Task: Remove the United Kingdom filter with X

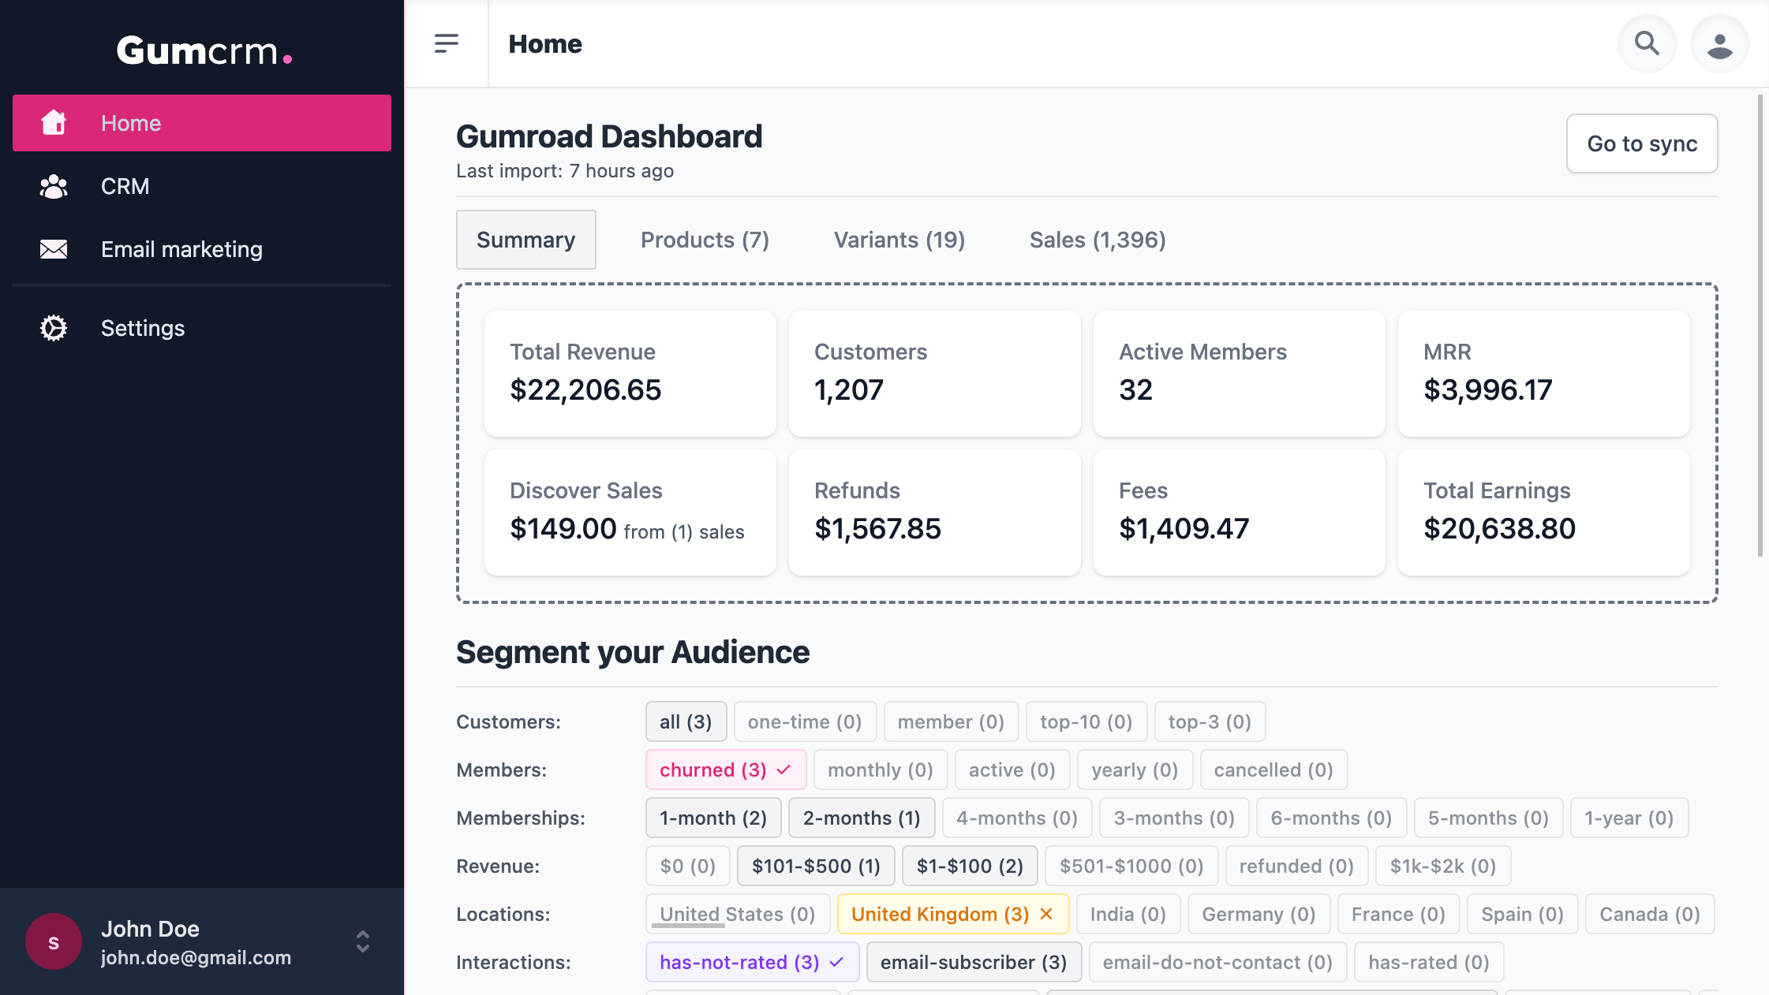Action: tap(1046, 914)
